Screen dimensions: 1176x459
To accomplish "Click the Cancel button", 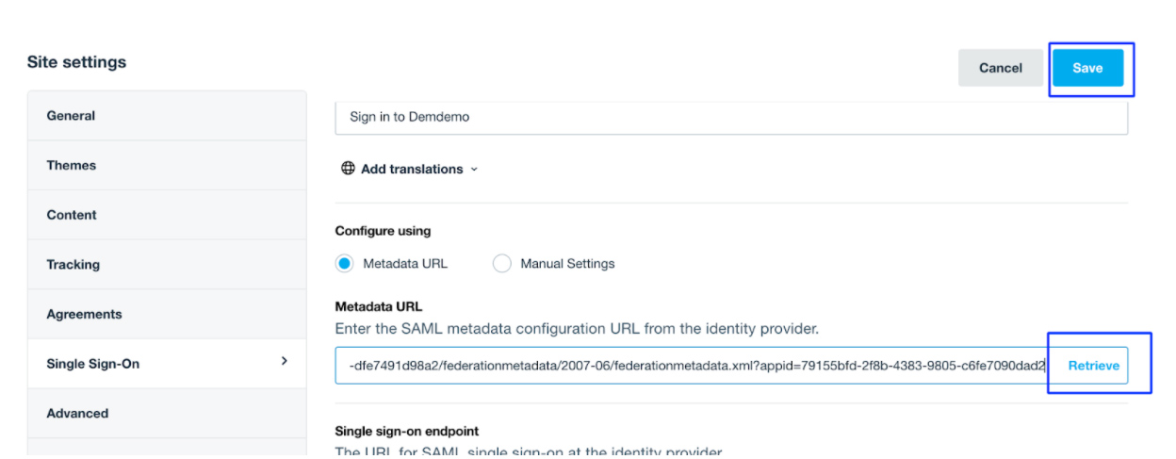I will 1001,68.
